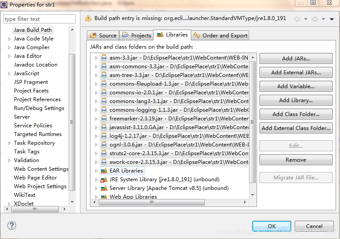Click the asm-3.3.jar file icon
The height and width of the screenshot is (239, 340).
(104, 58)
